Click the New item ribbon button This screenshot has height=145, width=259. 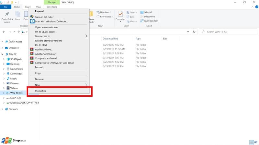tap(104, 12)
